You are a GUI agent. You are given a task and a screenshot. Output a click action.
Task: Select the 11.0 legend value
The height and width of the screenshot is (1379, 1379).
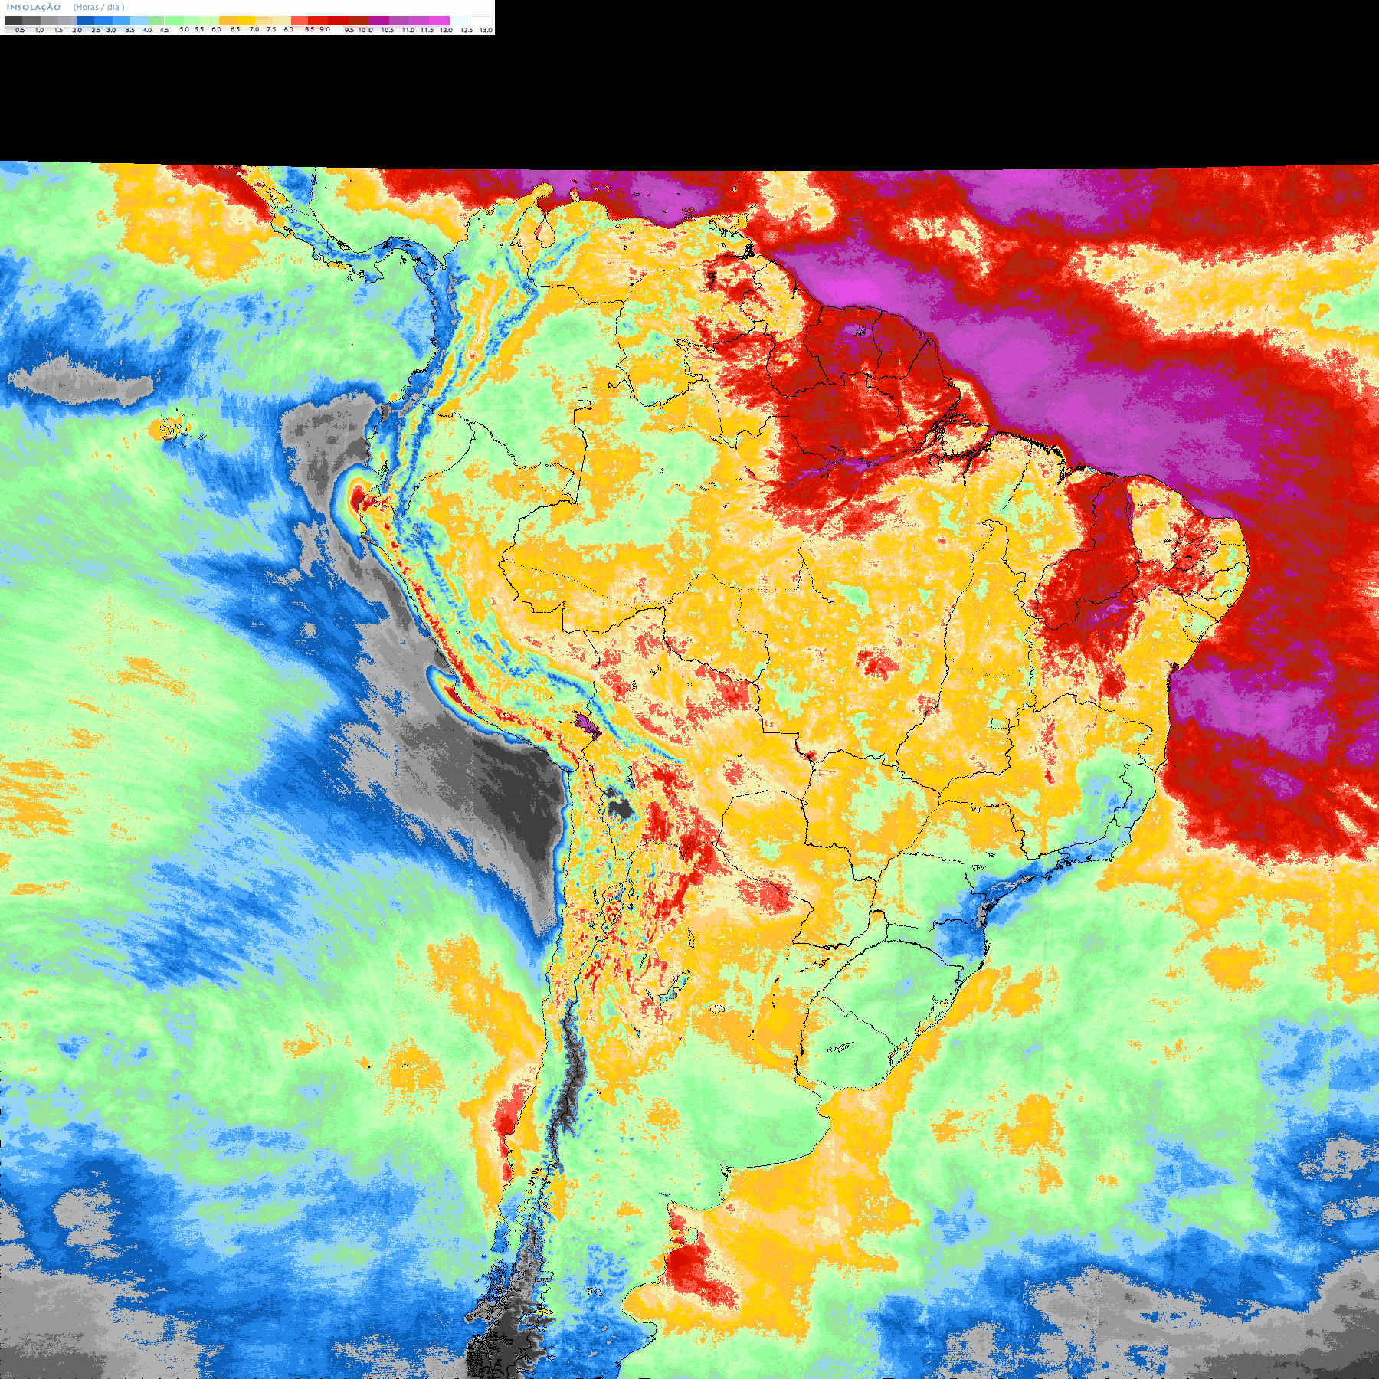408,31
